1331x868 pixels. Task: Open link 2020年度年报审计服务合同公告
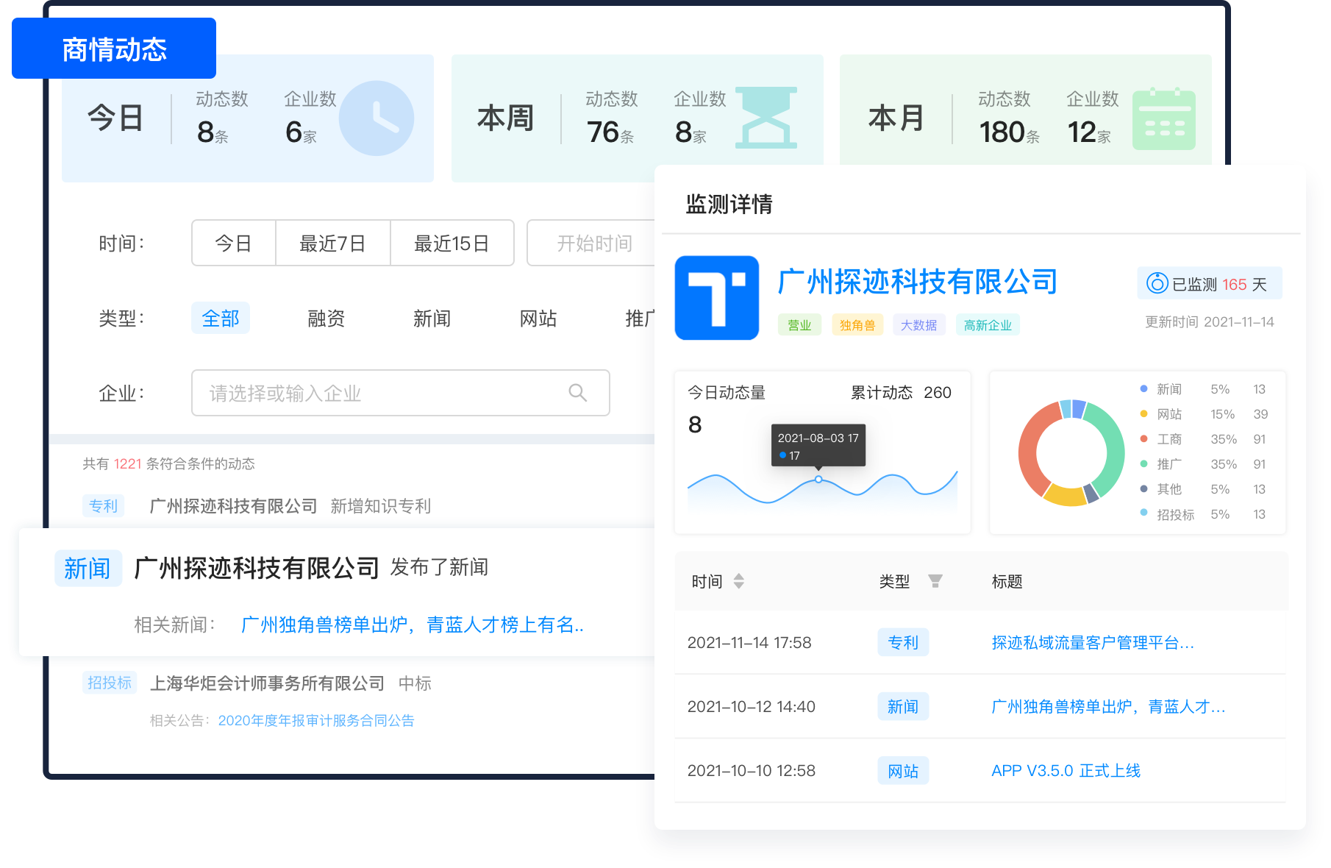click(316, 720)
